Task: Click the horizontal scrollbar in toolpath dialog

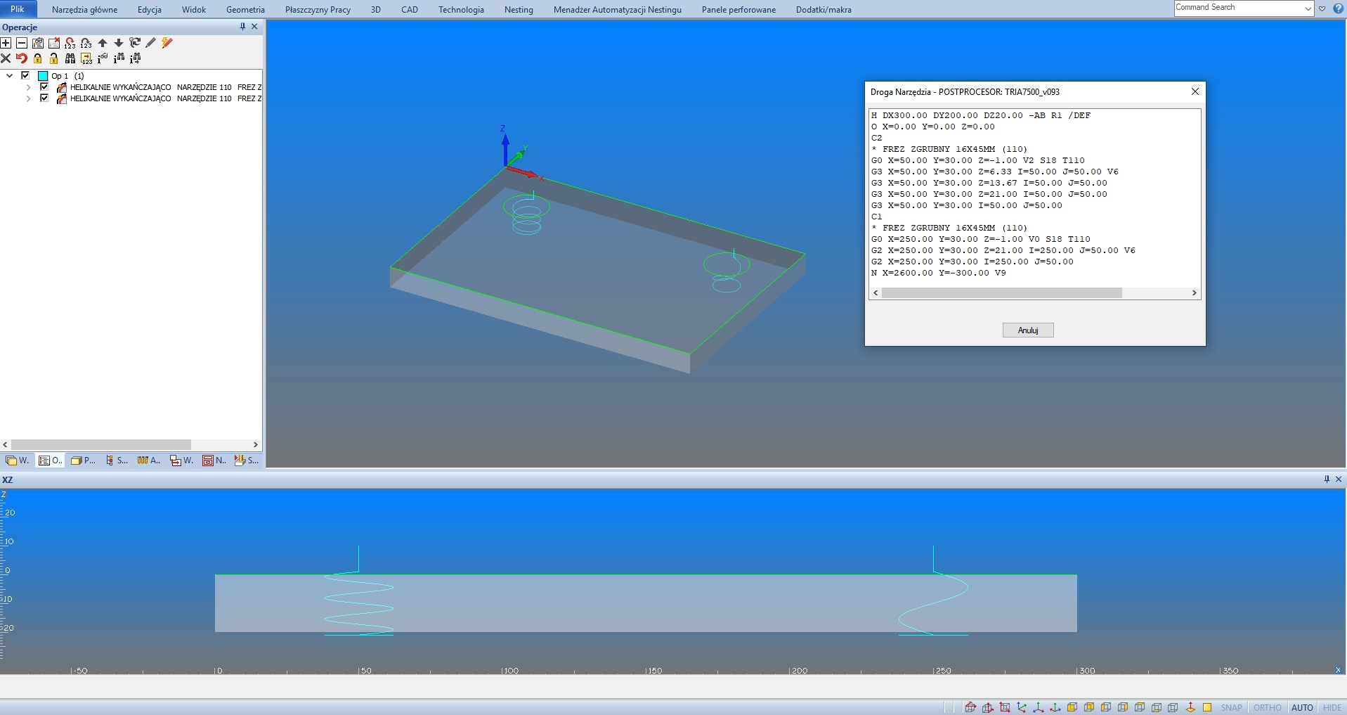Action: pos(1001,292)
